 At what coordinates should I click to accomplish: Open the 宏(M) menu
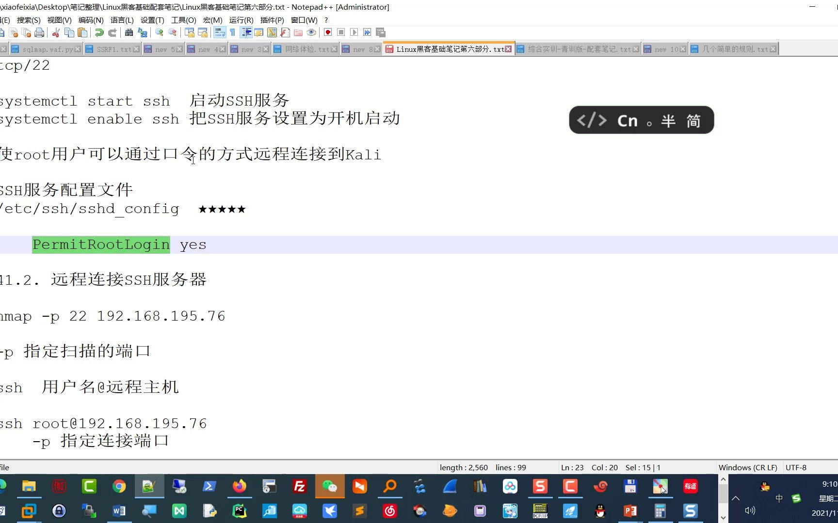(212, 20)
